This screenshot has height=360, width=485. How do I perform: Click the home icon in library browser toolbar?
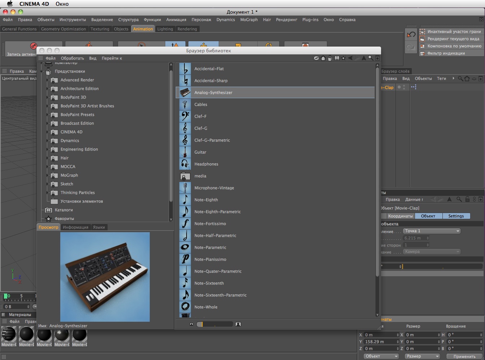323,58
